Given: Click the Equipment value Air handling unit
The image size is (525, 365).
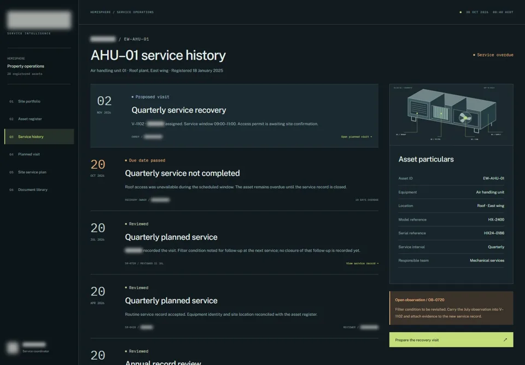Looking at the screenshot, I should 490,192.
